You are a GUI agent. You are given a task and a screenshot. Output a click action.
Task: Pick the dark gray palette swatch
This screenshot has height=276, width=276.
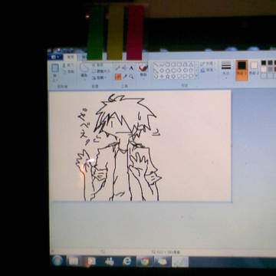tap(270, 63)
